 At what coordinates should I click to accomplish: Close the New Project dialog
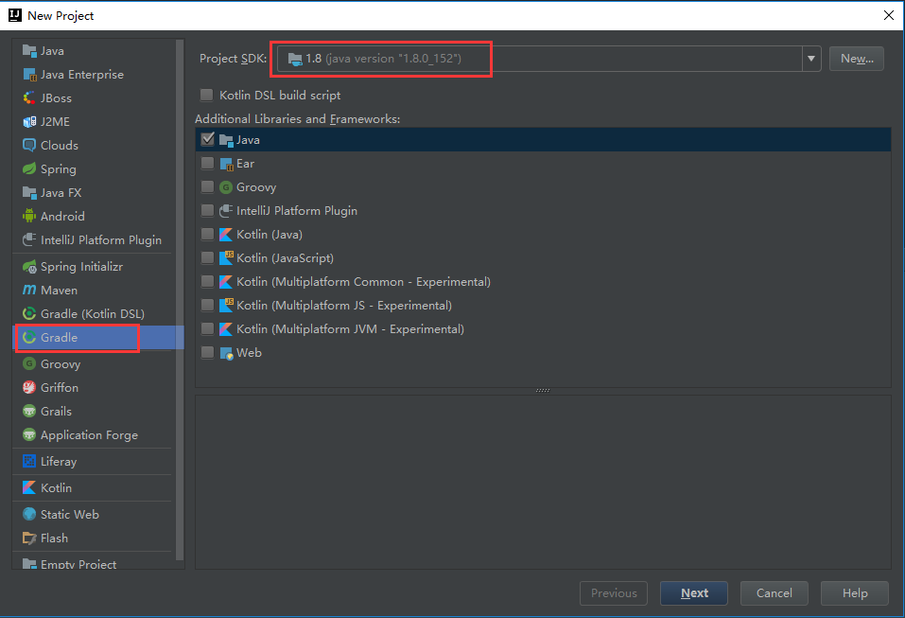(889, 15)
